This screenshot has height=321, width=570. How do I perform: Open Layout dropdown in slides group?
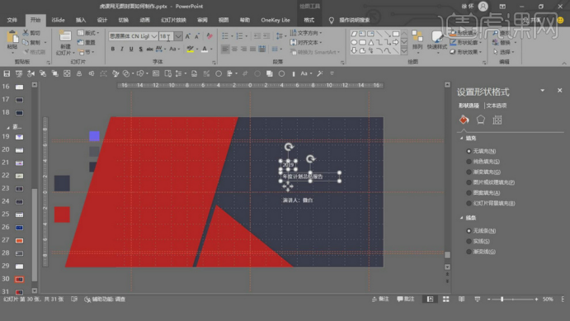[x=88, y=33]
